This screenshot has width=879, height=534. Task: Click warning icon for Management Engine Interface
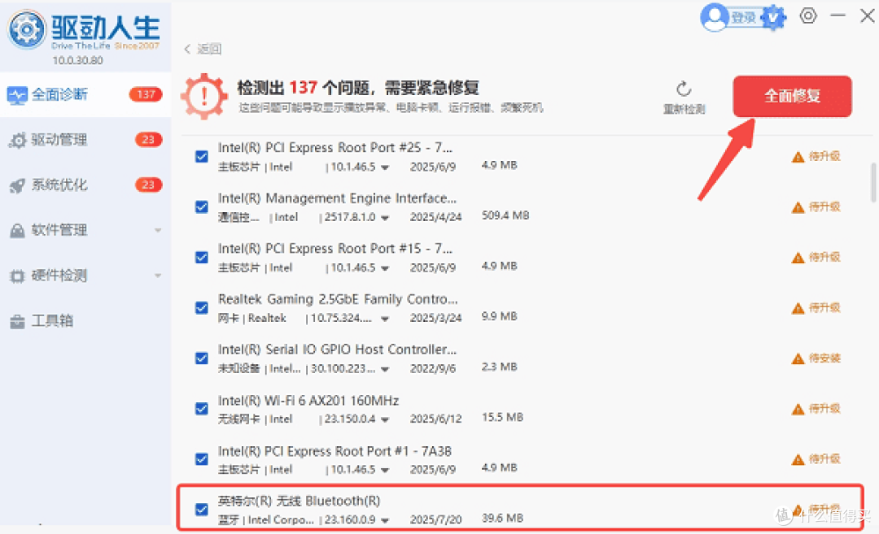tap(798, 208)
